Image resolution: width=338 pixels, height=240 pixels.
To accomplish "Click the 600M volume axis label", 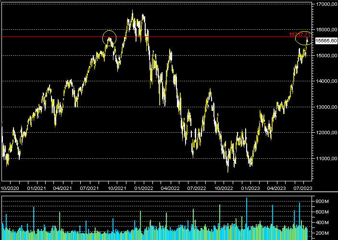I will click(322, 212).
